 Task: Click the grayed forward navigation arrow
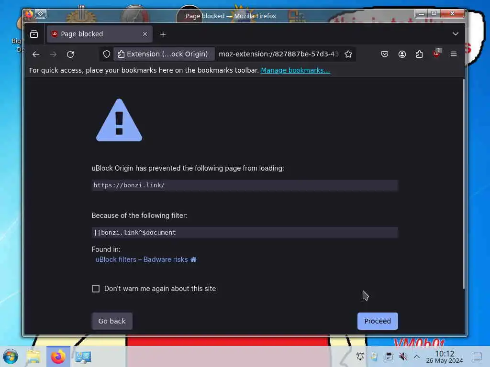coord(53,54)
